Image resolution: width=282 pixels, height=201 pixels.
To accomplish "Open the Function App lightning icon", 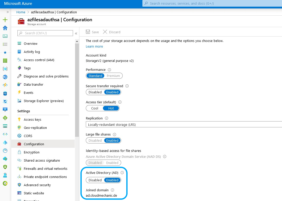I will (5, 85).
